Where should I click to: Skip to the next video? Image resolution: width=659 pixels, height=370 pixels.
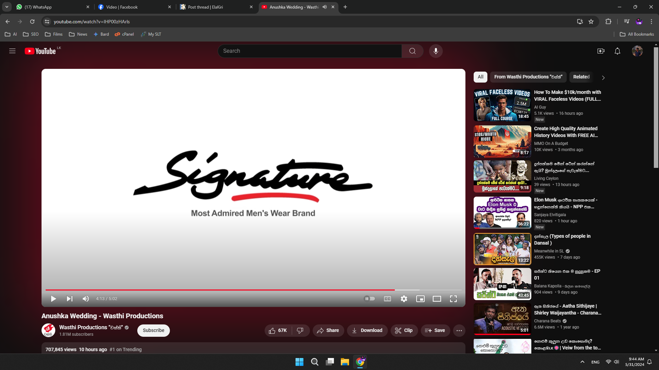[x=69, y=299]
